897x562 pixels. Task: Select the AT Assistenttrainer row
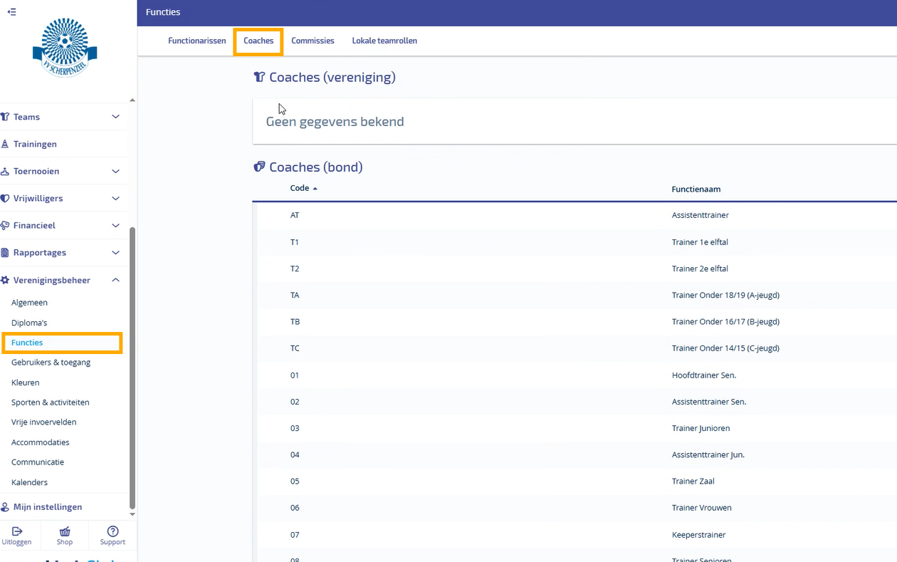[x=575, y=215]
